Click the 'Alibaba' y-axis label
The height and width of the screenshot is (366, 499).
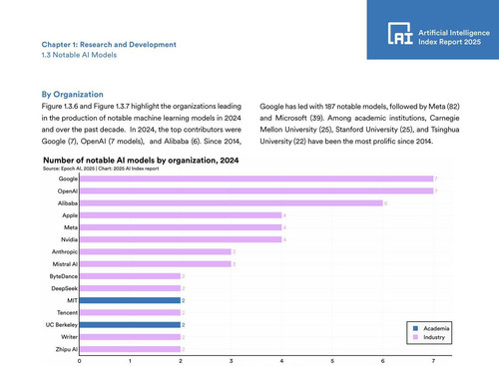68,203
